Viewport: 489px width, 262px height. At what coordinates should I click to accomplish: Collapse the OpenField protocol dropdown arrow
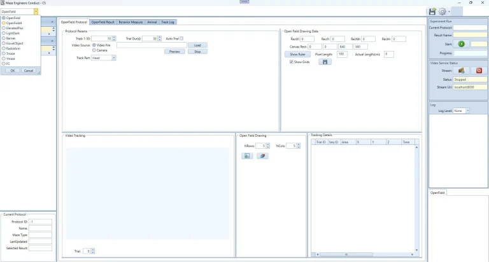pyautogui.click(x=36, y=11)
